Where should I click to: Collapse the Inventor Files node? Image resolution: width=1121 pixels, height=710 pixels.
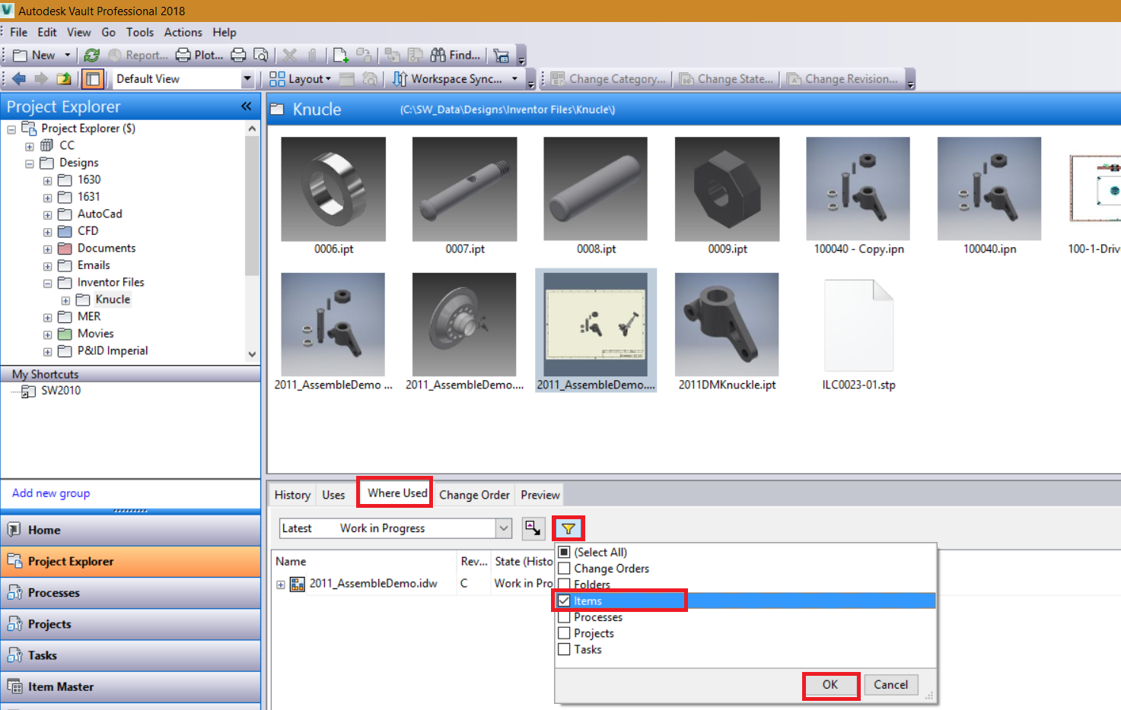coord(47,284)
